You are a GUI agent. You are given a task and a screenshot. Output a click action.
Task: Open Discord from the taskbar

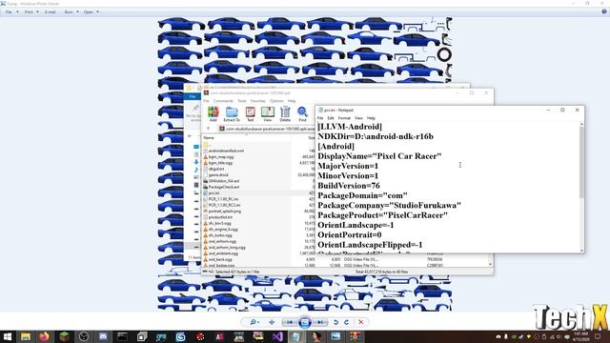(103, 336)
